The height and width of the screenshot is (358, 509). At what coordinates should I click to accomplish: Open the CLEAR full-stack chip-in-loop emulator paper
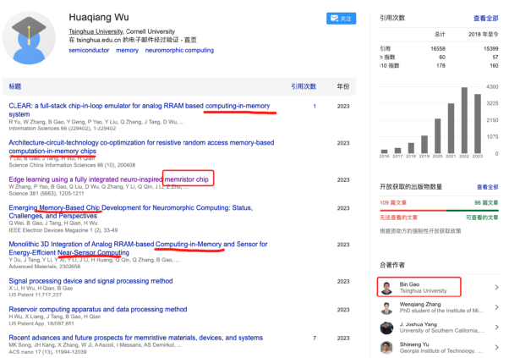pyautogui.click(x=140, y=110)
